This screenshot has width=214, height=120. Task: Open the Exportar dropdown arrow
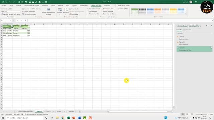coord(60,14)
